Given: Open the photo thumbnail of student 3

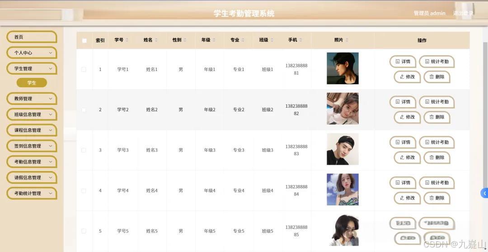Looking at the screenshot, I should (x=343, y=149).
